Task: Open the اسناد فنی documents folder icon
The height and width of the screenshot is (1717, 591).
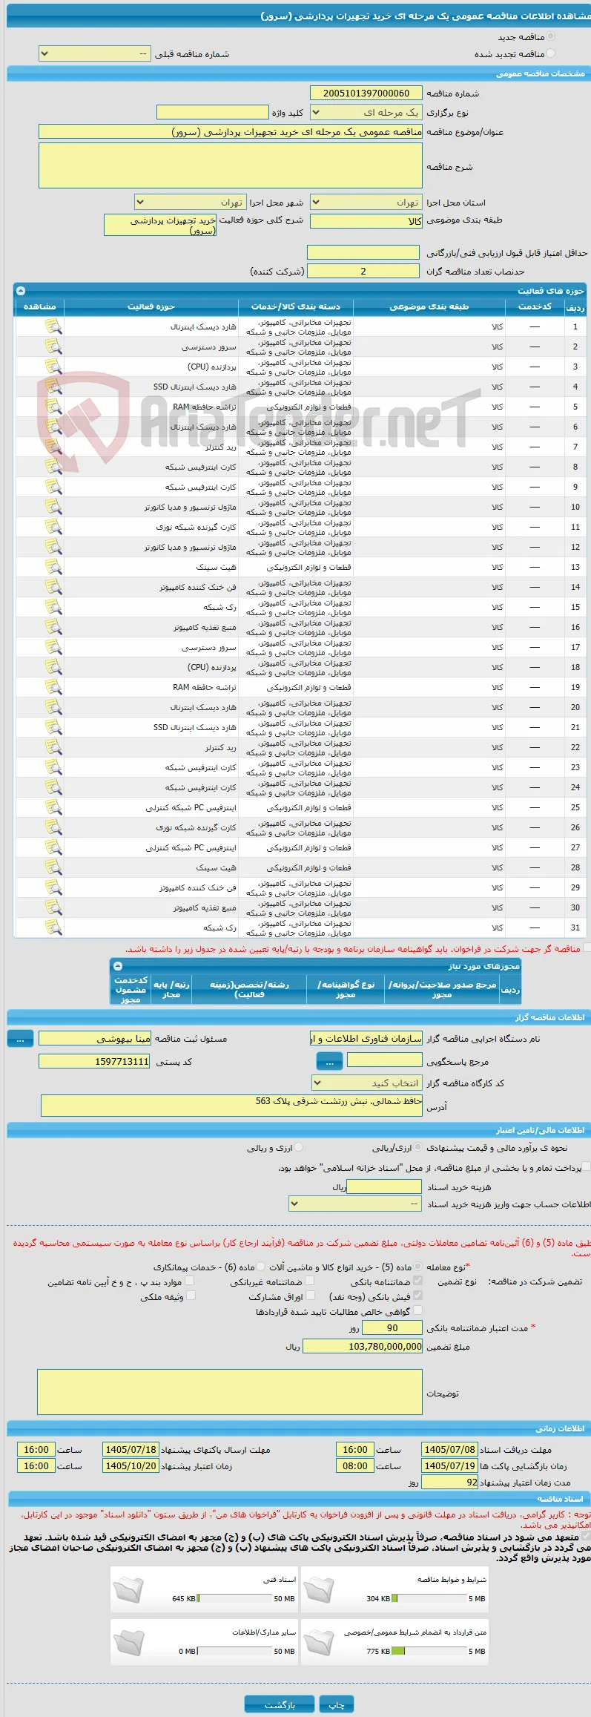Action: click(x=128, y=1589)
